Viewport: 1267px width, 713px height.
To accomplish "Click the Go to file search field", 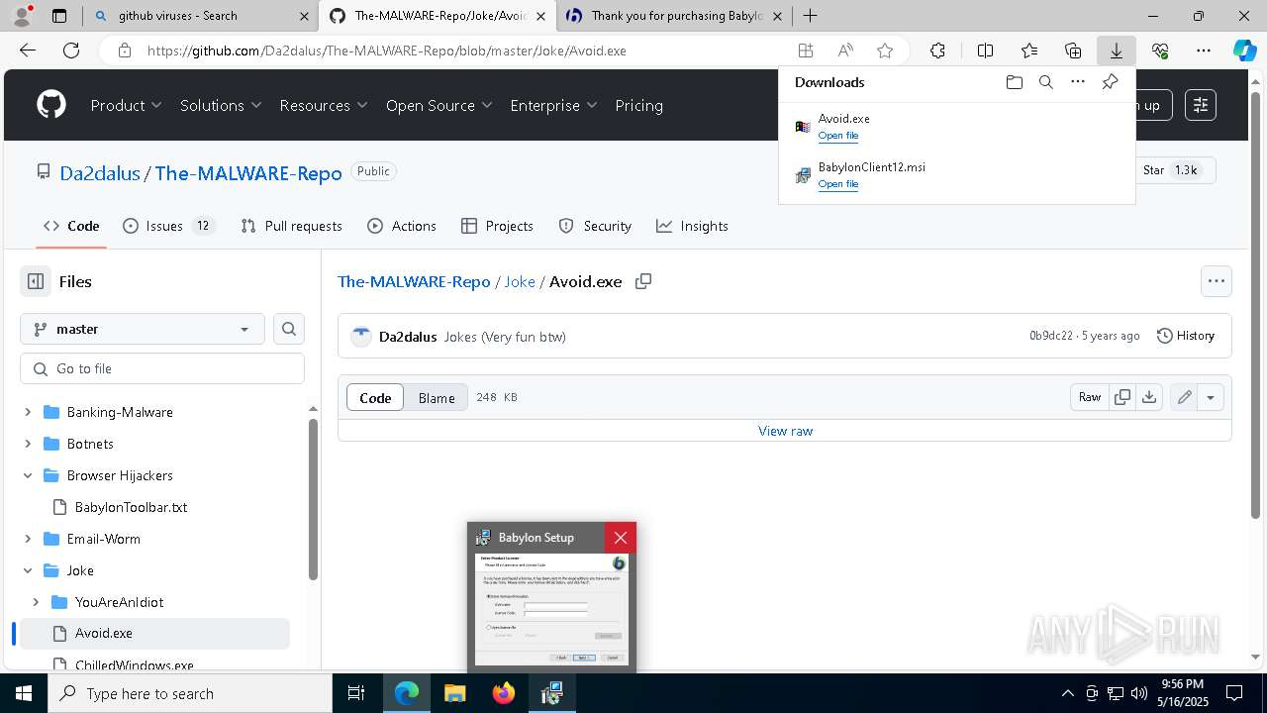I will 162,368.
